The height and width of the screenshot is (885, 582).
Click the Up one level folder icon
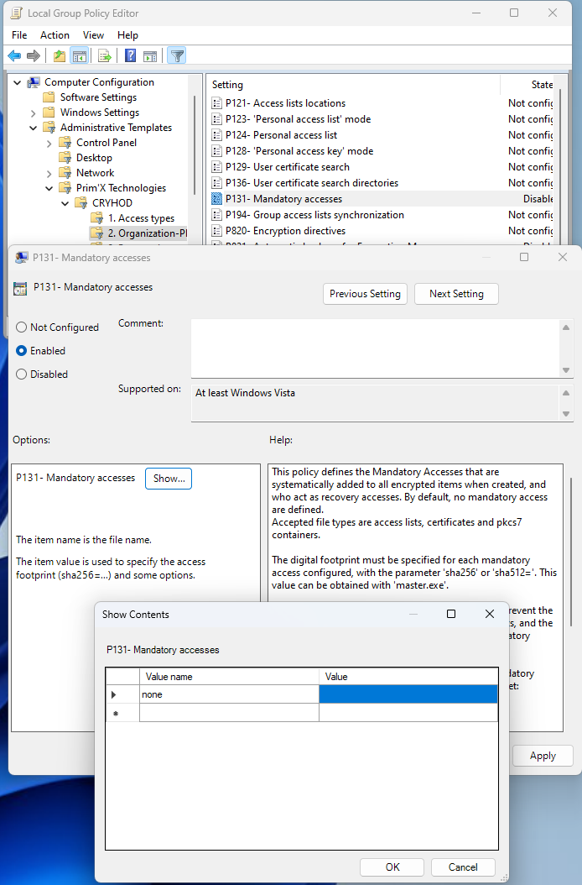[59, 56]
